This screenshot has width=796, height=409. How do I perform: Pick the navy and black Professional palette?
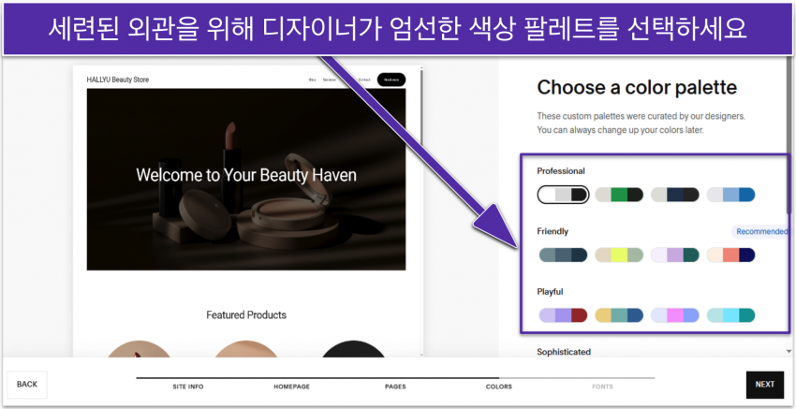674,195
